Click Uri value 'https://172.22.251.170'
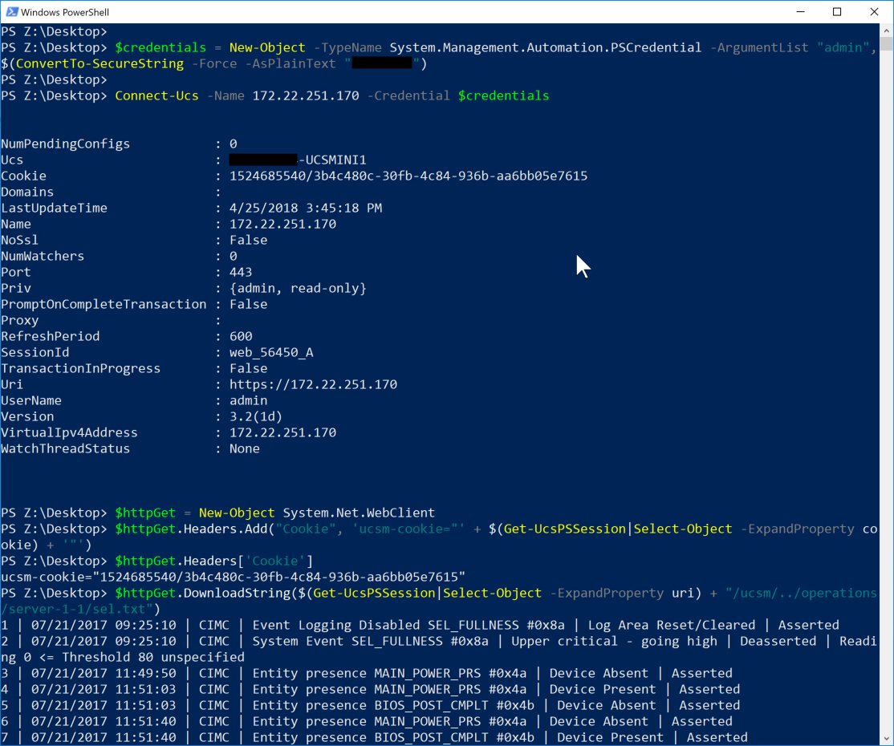This screenshot has height=746, width=894. 313,384
